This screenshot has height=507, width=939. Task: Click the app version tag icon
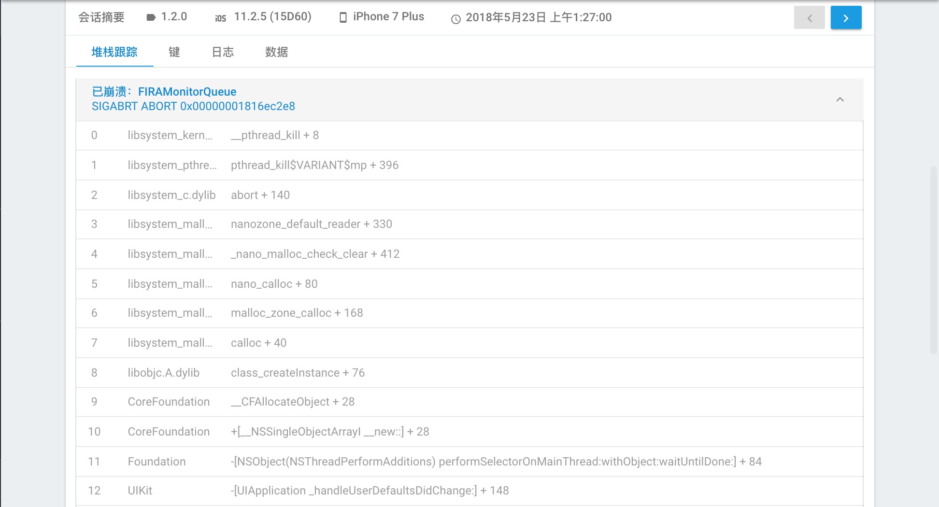(151, 17)
